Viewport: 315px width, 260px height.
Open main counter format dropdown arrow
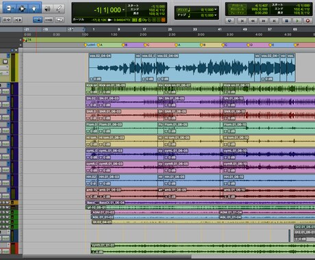(x=123, y=10)
